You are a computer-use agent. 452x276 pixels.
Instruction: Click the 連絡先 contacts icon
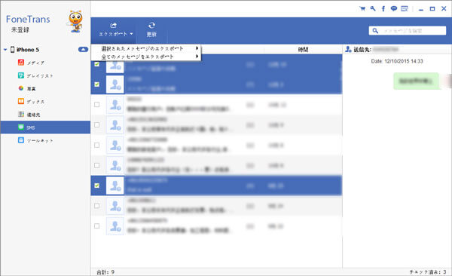click(21, 115)
